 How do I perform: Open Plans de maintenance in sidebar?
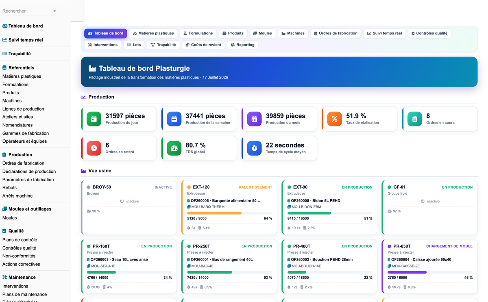24,294
